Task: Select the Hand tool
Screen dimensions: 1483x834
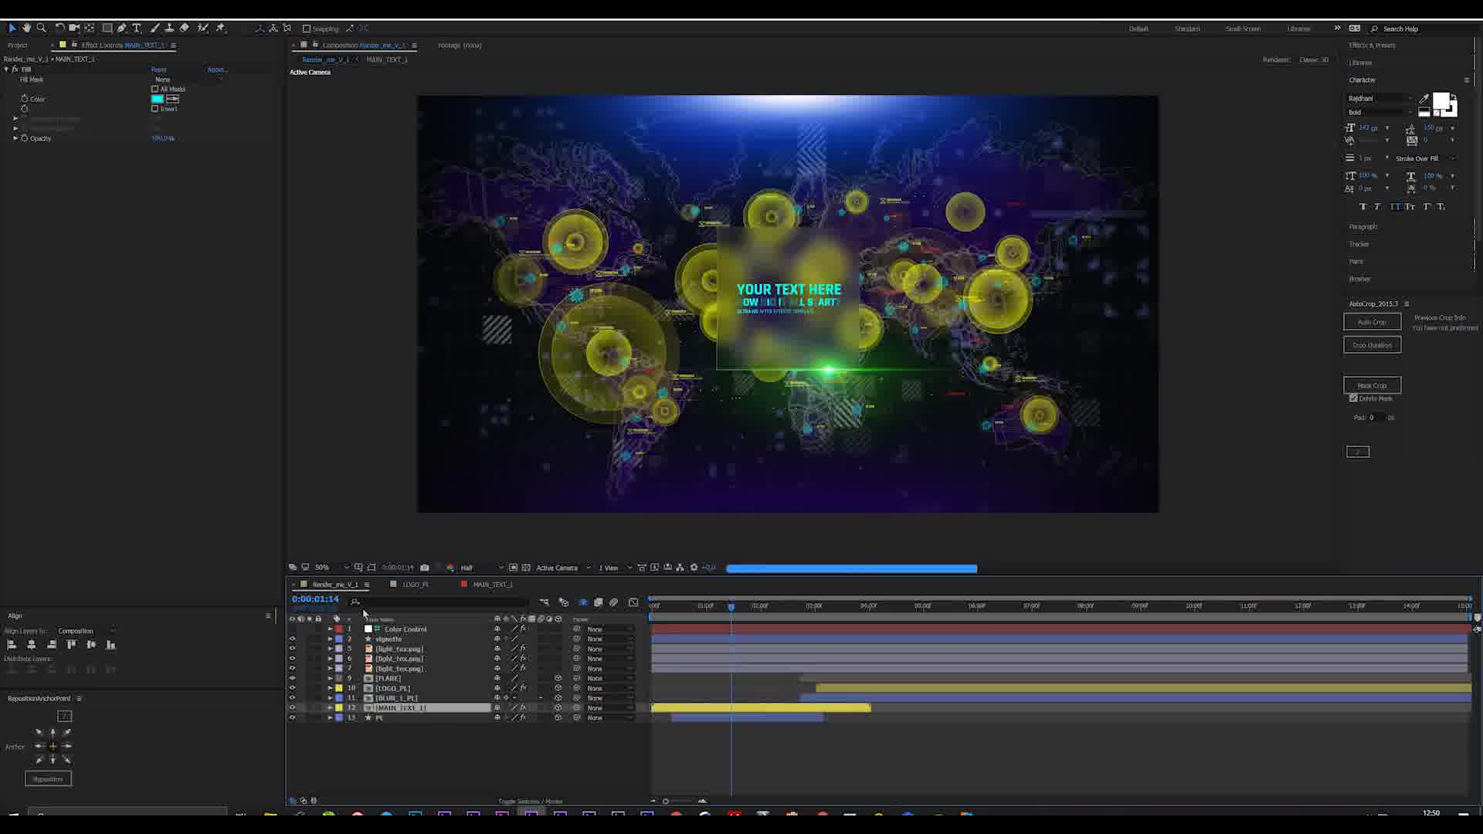Action: [x=27, y=28]
